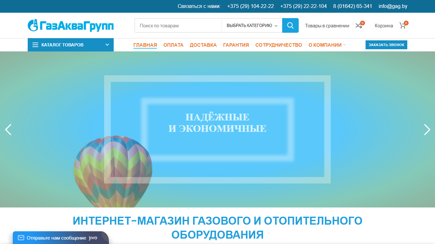This screenshot has width=435, height=244.
Task: Click the Надёжные и экономичные banner
Action: 217,122
